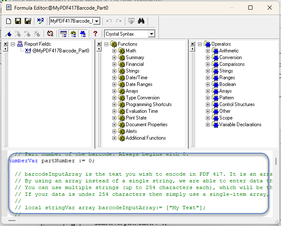Click the Redo arrow icon
The height and width of the screenshot is (226, 281).
coord(119,21)
